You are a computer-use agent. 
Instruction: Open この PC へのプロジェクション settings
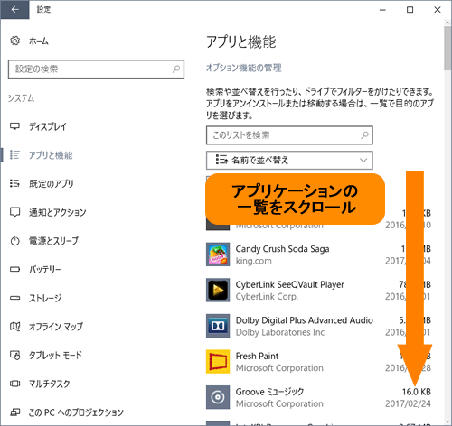pos(76,412)
